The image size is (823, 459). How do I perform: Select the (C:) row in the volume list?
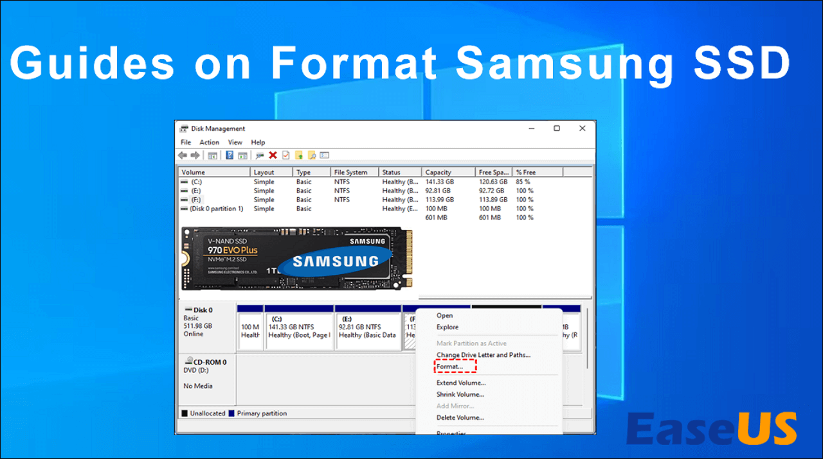click(386, 182)
